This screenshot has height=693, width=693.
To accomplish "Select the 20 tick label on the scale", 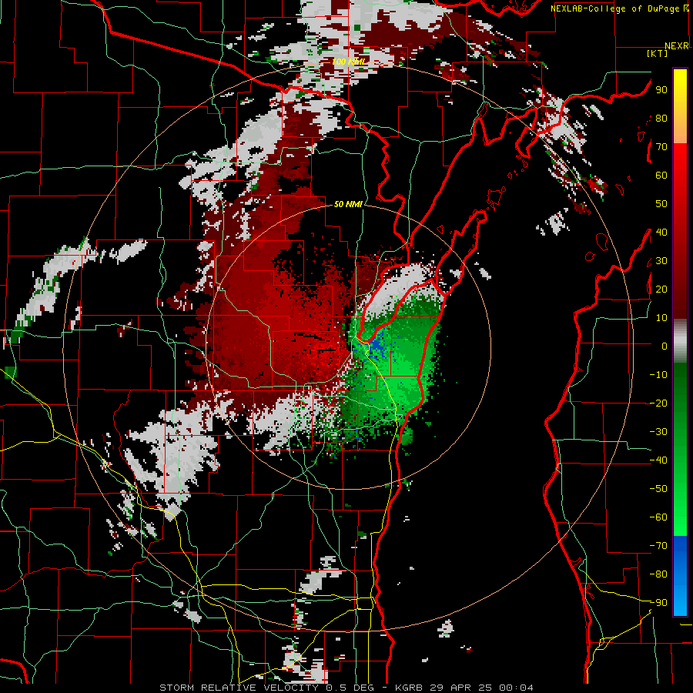I will pos(661,289).
